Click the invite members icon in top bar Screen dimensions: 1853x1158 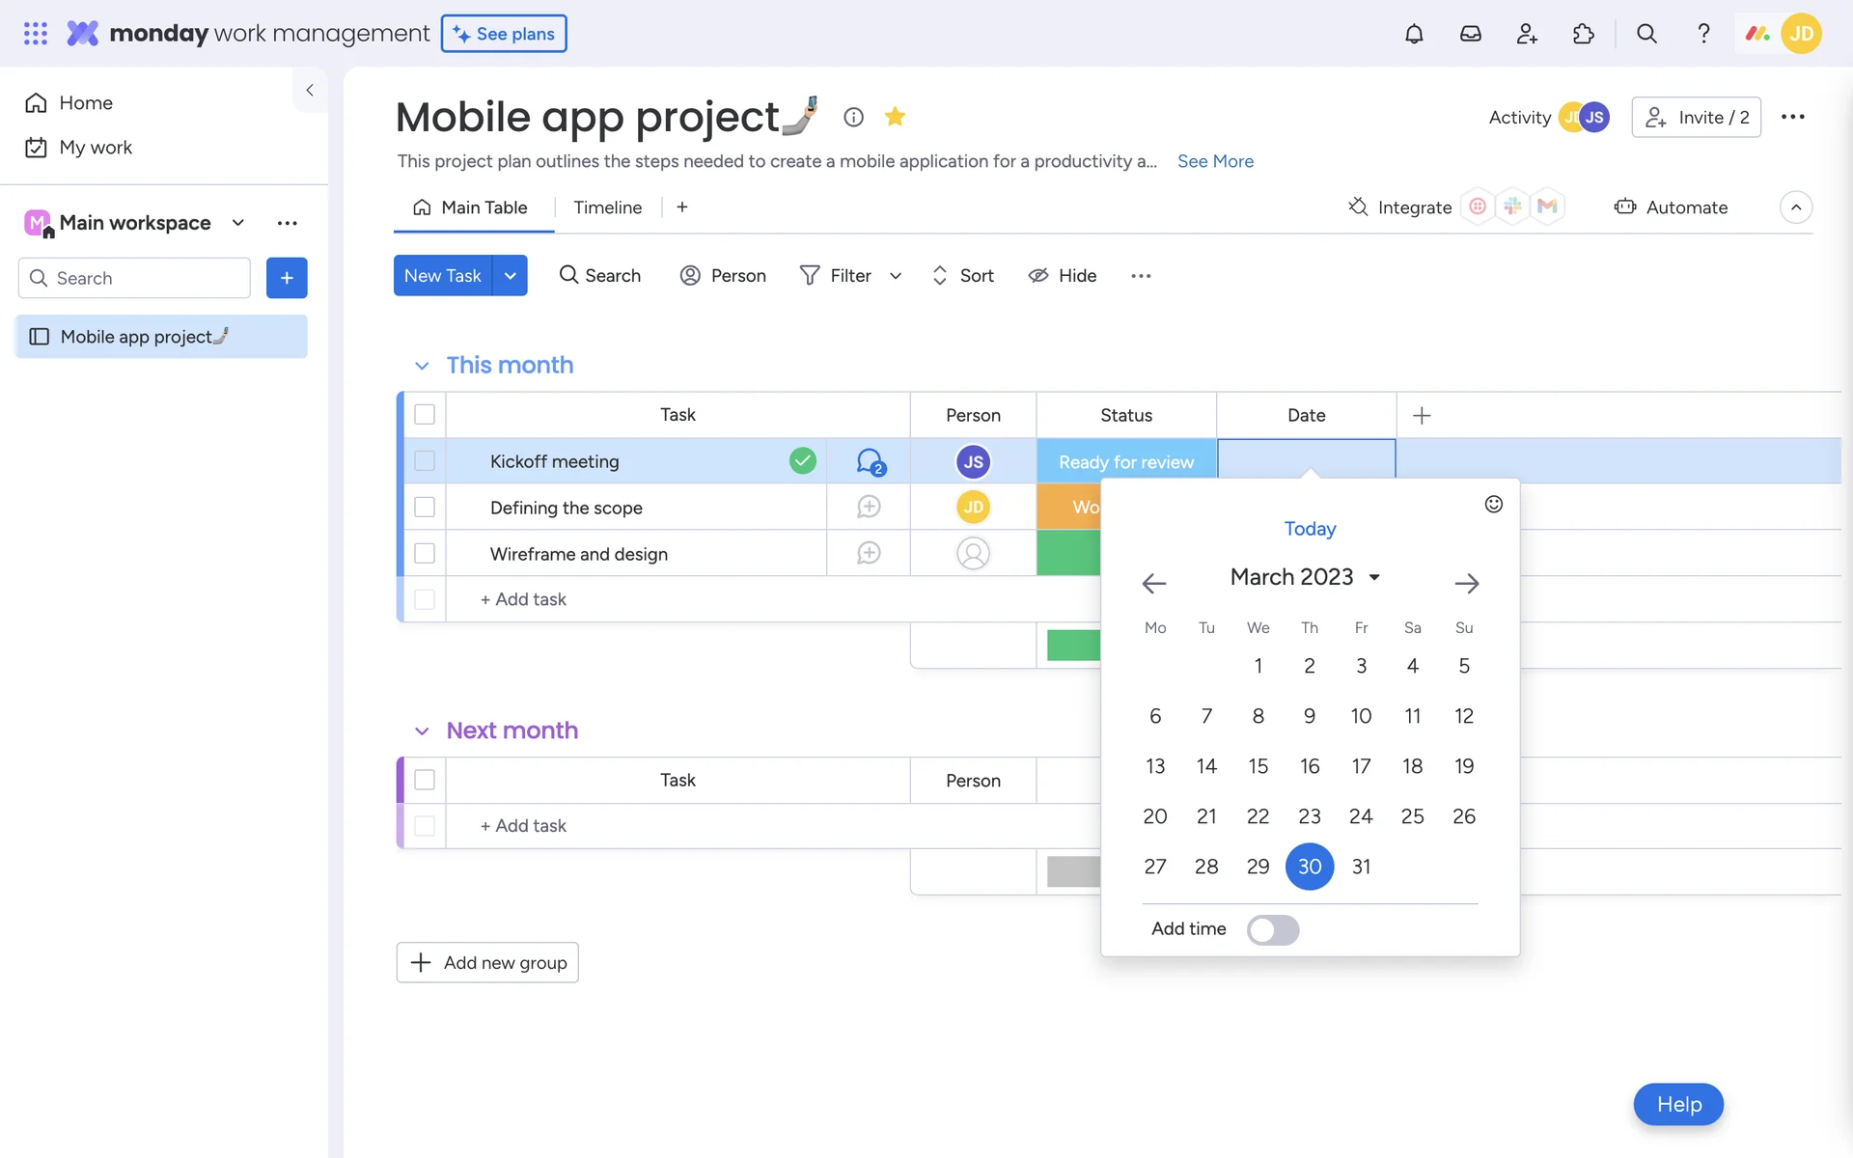pyautogui.click(x=1527, y=34)
